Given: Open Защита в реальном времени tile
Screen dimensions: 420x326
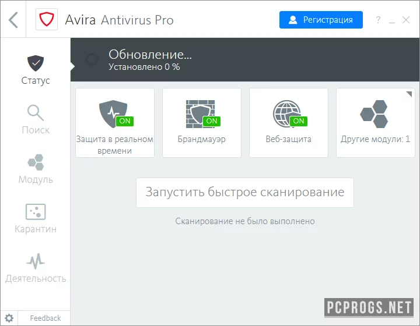Looking at the screenshot, I should click(x=115, y=123).
